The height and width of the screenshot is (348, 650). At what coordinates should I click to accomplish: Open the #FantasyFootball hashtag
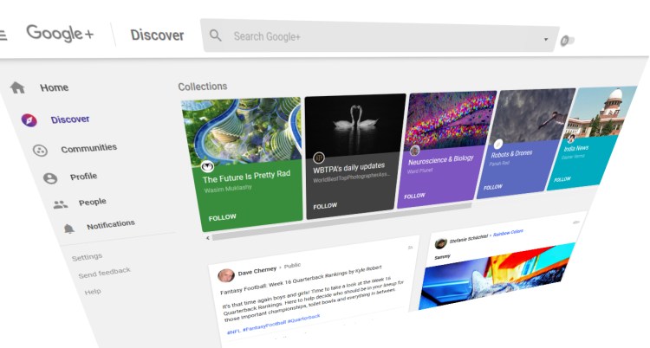click(264, 325)
